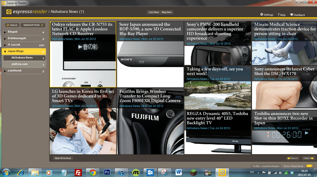Click the coastal landscape photo

point(217,95)
